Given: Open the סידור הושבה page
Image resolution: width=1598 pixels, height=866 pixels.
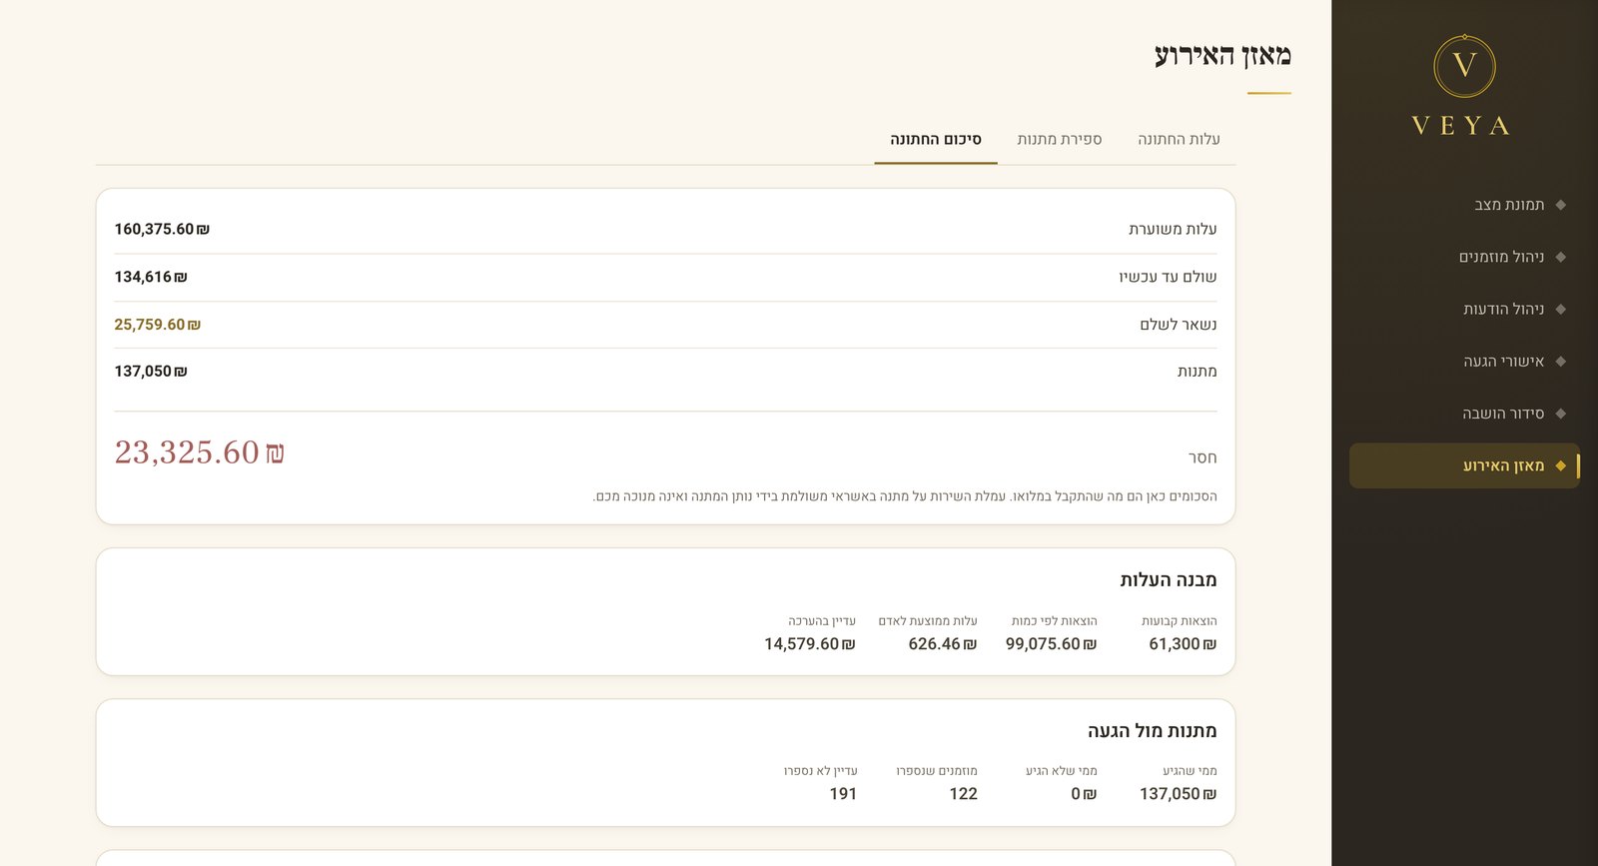Looking at the screenshot, I should [1464, 414].
